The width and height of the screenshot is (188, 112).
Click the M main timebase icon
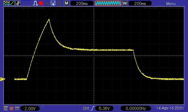pyautogui.click(x=67, y=3)
